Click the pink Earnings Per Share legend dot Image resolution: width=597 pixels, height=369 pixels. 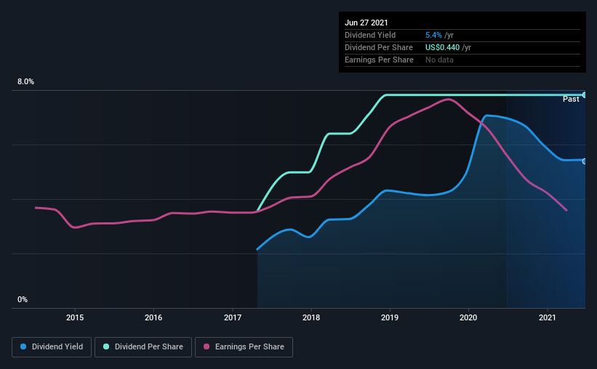[207, 346]
